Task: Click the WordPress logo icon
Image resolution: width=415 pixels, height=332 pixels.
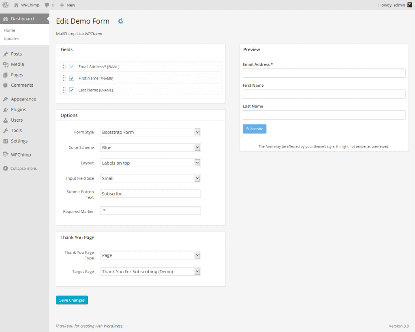Action: pos(6,5)
